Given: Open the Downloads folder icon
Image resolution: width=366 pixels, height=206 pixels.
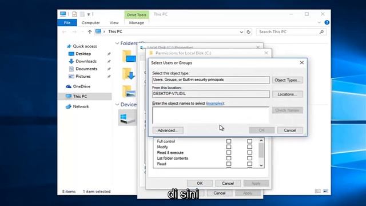Looking at the screenshot, I should pyautogui.click(x=129, y=74).
